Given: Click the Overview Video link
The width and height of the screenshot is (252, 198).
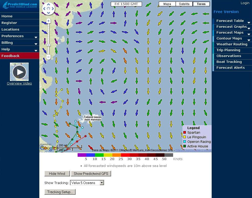Looking at the screenshot, I should point(19,83).
